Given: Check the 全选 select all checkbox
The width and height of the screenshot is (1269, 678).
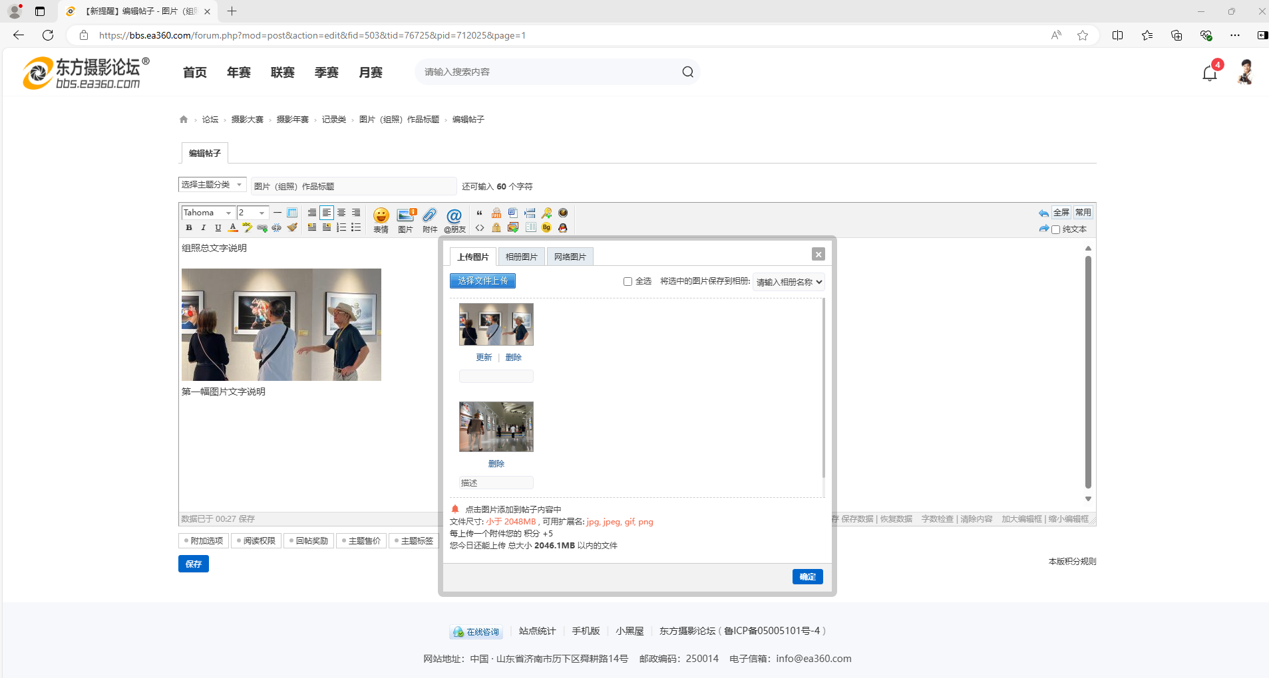Looking at the screenshot, I should tap(628, 281).
